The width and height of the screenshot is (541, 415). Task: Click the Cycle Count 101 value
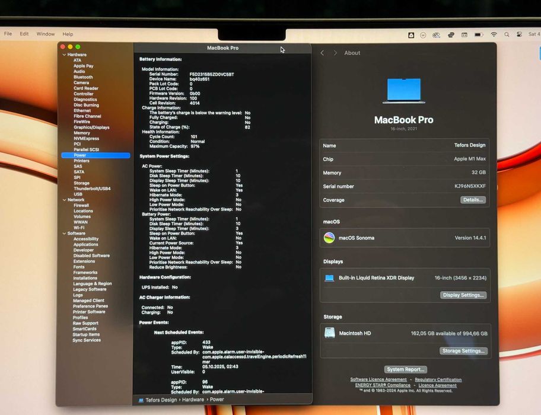click(x=194, y=137)
